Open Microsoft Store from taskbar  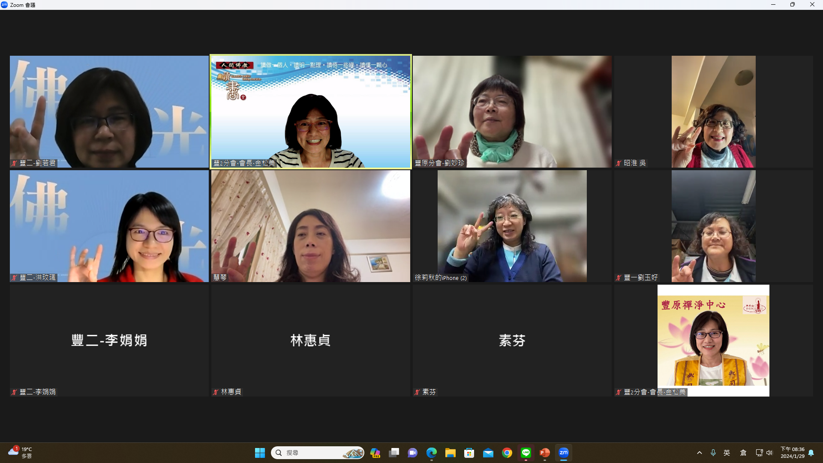(x=469, y=453)
